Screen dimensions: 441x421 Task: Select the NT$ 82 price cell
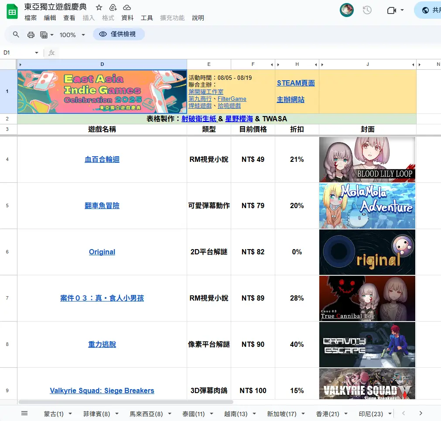pyautogui.click(x=253, y=252)
